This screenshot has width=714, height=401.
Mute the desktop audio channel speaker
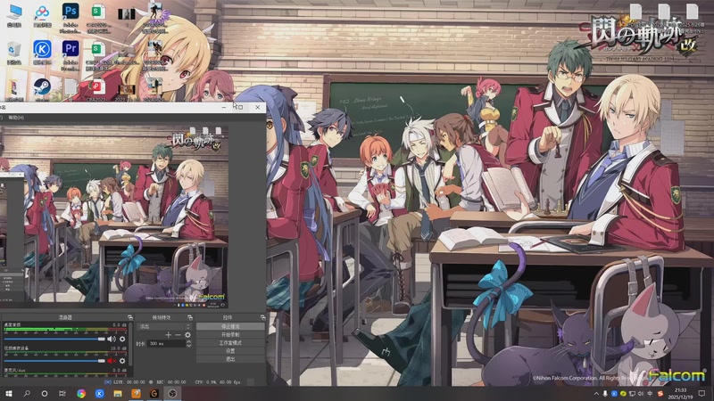112,340
